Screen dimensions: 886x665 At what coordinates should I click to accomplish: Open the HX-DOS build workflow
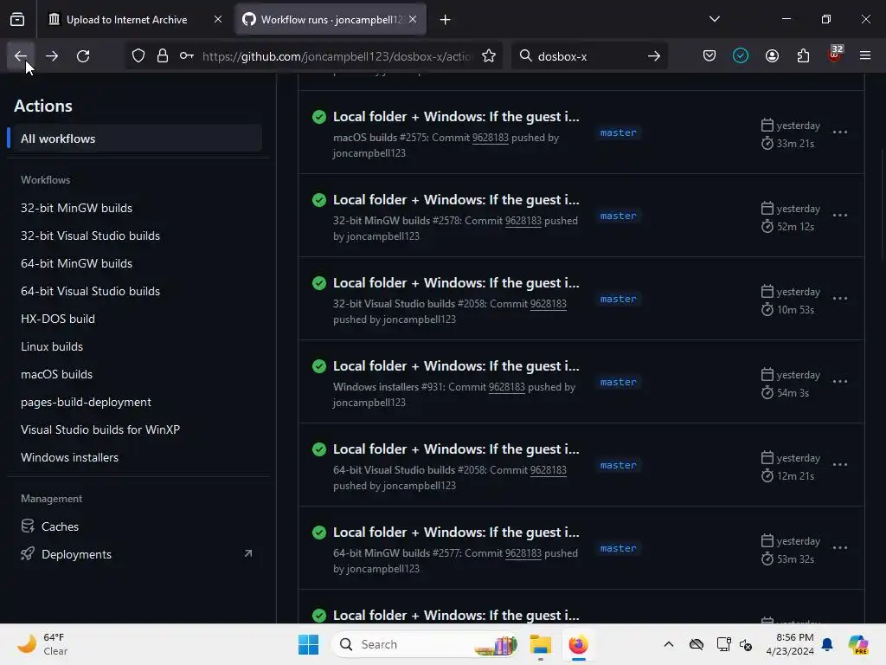[58, 319]
